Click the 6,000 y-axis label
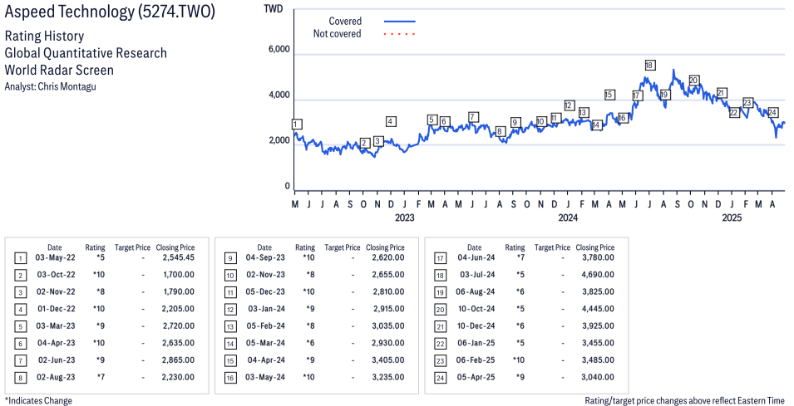794x406 pixels. (x=279, y=50)
